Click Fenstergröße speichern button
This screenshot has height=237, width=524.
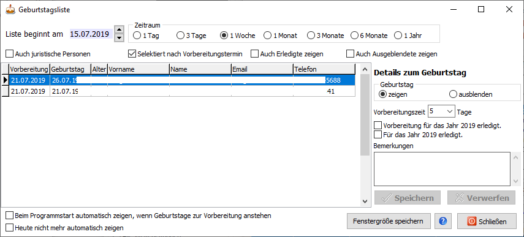click(389, 221)
